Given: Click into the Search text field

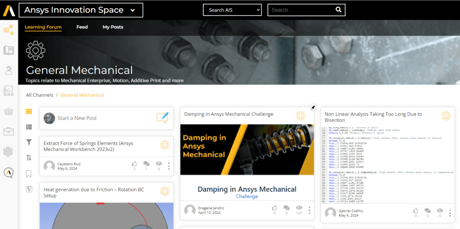Looking at the screenshot, I should (302, 10).
